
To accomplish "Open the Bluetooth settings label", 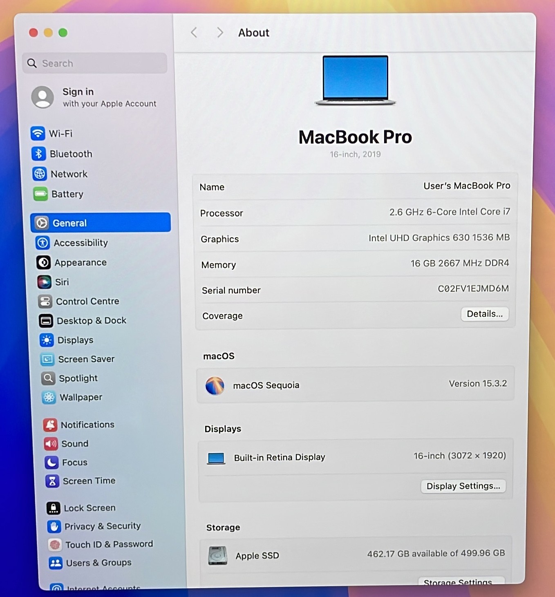I will pos(71,154).
